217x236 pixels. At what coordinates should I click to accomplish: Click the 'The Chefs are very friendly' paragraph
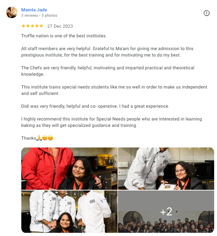[108, 71]
